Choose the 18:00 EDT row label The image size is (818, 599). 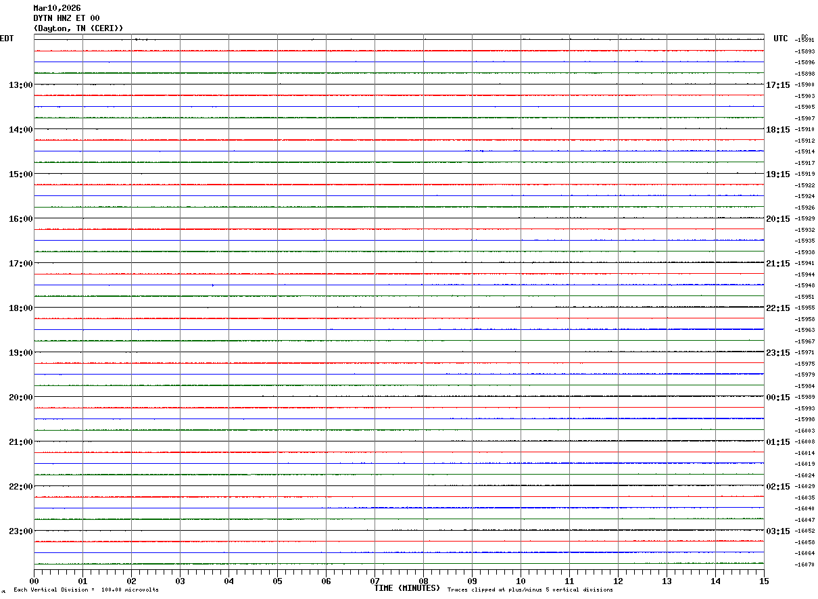[21, 308]
